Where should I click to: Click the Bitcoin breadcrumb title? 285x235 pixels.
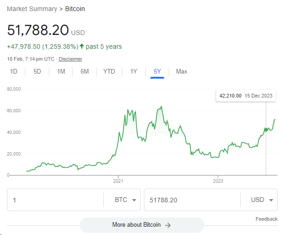click(x=75, y=9)
